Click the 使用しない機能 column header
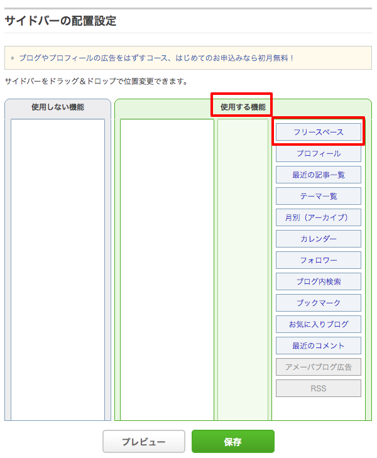This screenshot has width=377, height=458. [x=58, y=107]
